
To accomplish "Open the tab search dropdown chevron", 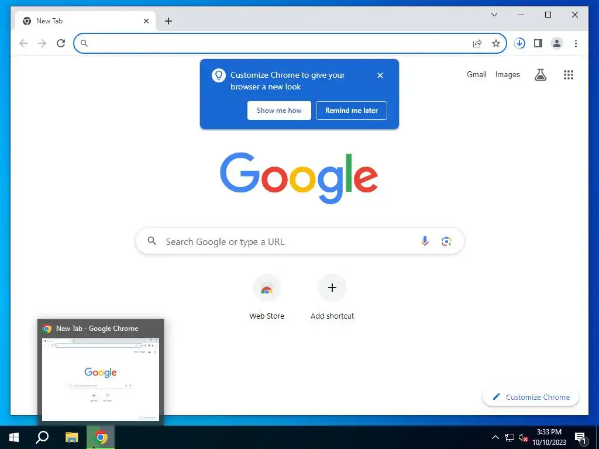I will [494, 15].
